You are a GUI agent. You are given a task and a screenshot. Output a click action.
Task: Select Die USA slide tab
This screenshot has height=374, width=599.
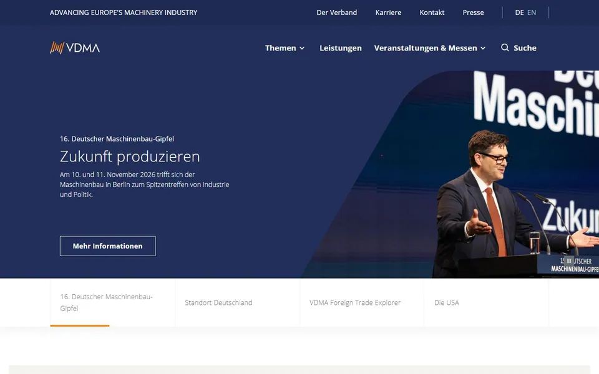pyautogui.click(x=486, y=302)
